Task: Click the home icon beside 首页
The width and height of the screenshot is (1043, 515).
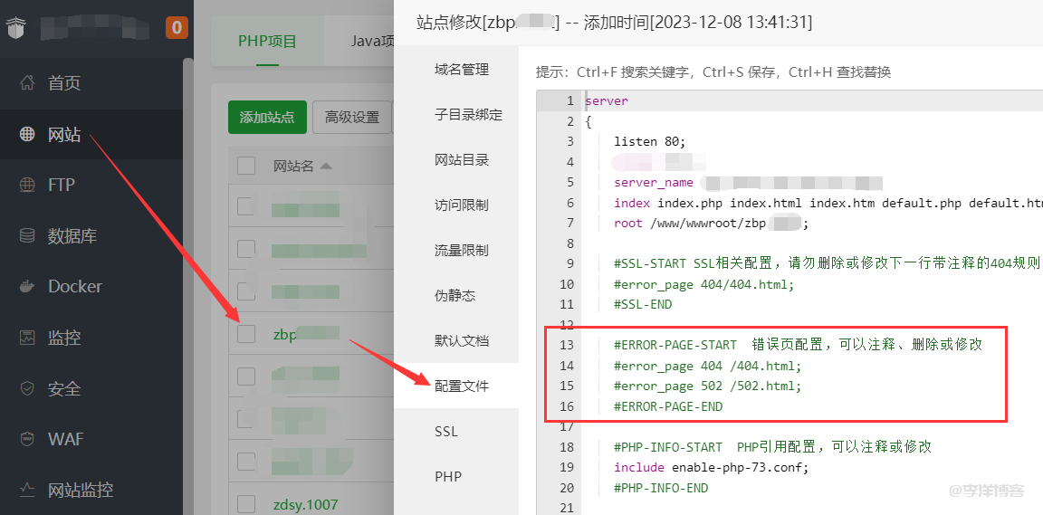Action: coord(28,83)
